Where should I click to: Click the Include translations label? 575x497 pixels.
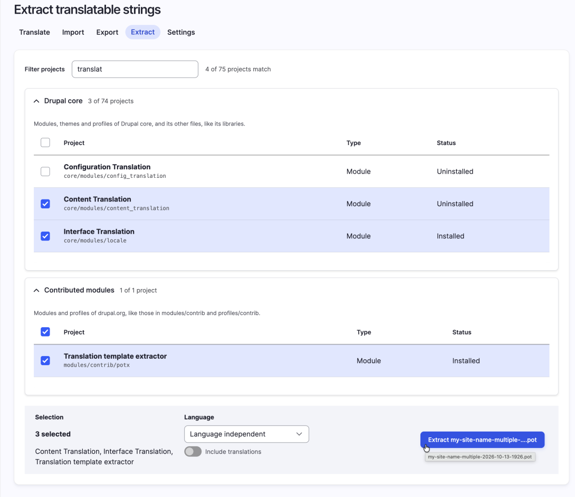[x=233, y=452]
